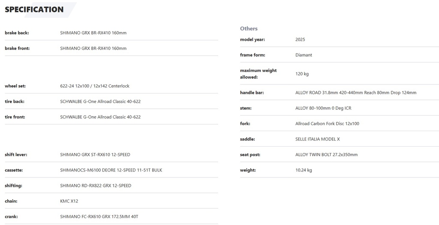Viewport: 439px width, 225px height.
Task: Click the Others section heading
Action: pos(249,29)
